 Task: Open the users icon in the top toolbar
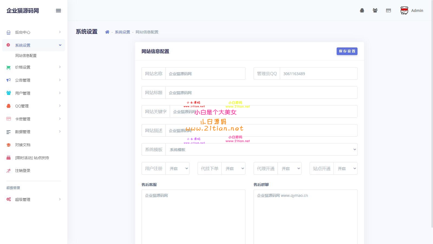tap(375, 10)
